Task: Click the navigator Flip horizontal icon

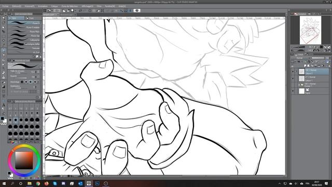Action: pyautogui.click(x=325, y=50)
